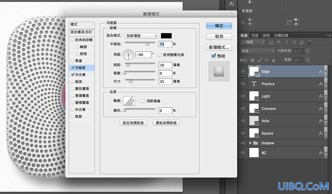Lock position move icon
This screenshot has height=194, width=332.
[x=267, y=60]
